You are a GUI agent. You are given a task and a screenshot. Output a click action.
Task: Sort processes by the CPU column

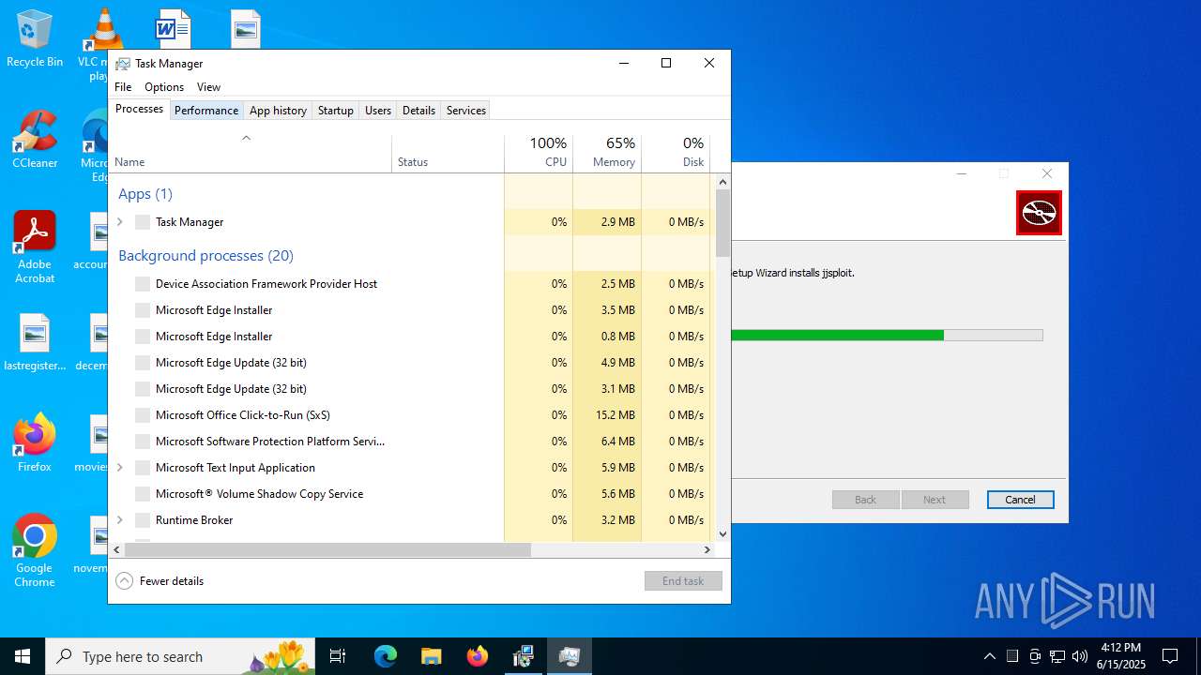(539, 153)
